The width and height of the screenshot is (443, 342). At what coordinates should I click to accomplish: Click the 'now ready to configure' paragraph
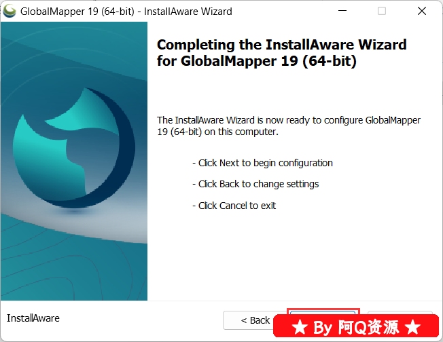(289, 126)
